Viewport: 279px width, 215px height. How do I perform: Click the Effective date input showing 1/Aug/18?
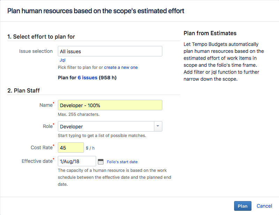tap(77, 161)
